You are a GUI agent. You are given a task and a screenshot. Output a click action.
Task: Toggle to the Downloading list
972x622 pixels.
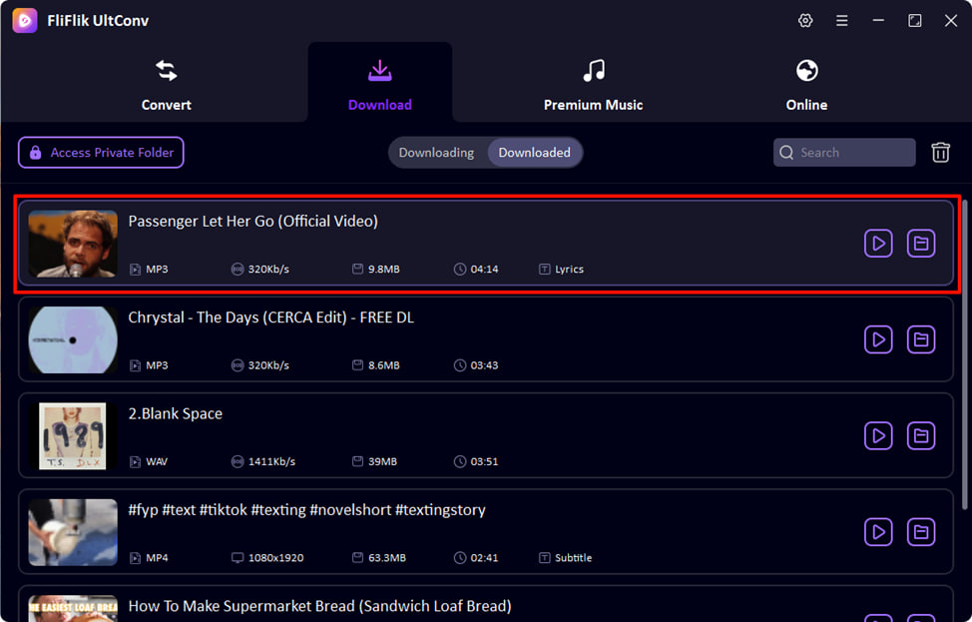(436, 153)
